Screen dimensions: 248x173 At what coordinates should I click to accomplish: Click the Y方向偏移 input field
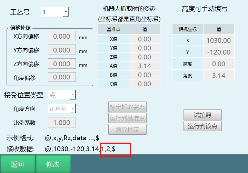[62, 50]
